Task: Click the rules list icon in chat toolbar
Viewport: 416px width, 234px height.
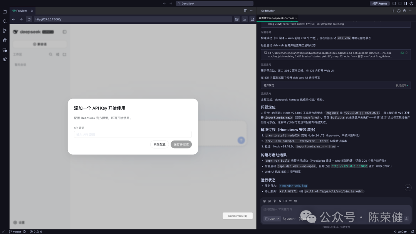Action: 275,201
